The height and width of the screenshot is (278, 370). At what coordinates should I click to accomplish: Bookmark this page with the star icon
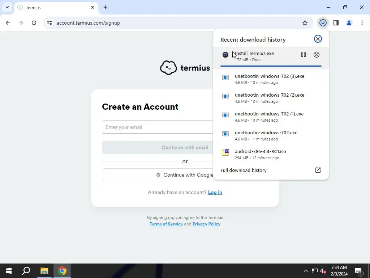pyautogui.click(x=305, y=23)
